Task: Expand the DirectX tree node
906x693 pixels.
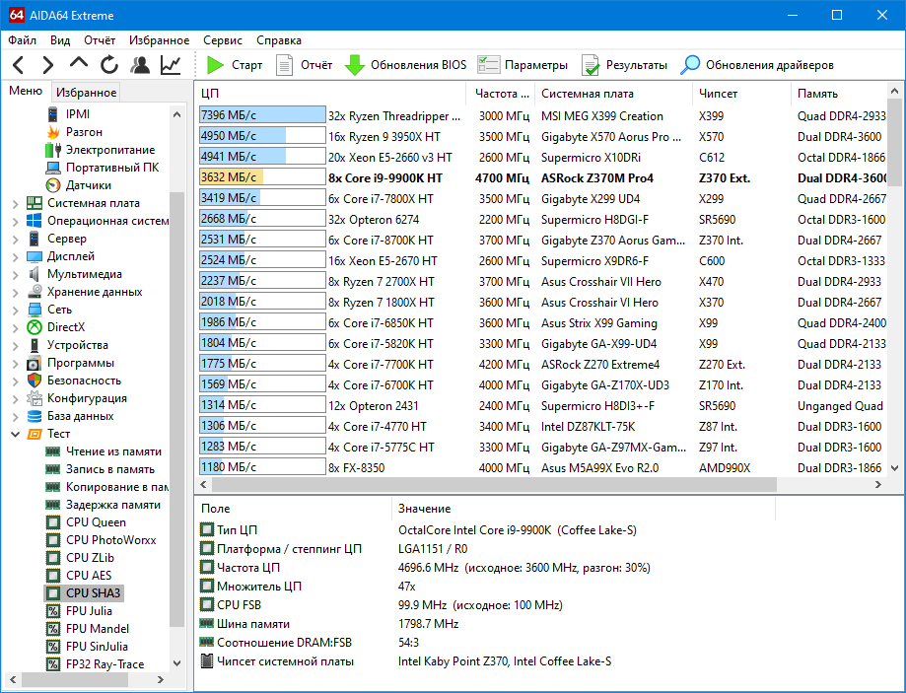Action: coord(16,327)
